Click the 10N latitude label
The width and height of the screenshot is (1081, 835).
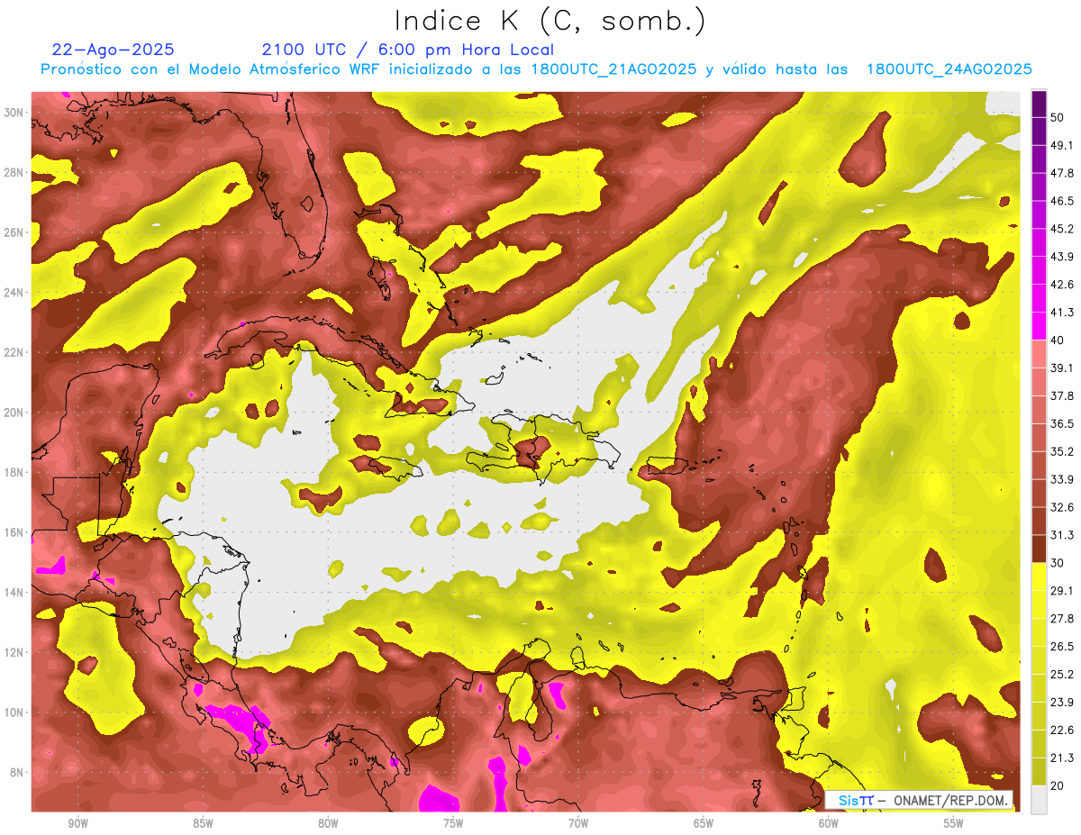(14, 712)
